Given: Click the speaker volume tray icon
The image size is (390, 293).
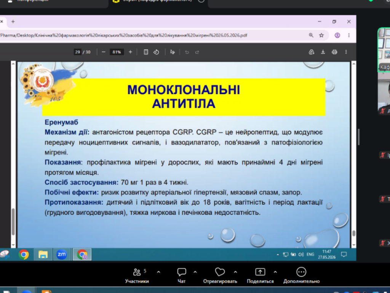Looking at the screenshot, I should [x=301, y=254].
